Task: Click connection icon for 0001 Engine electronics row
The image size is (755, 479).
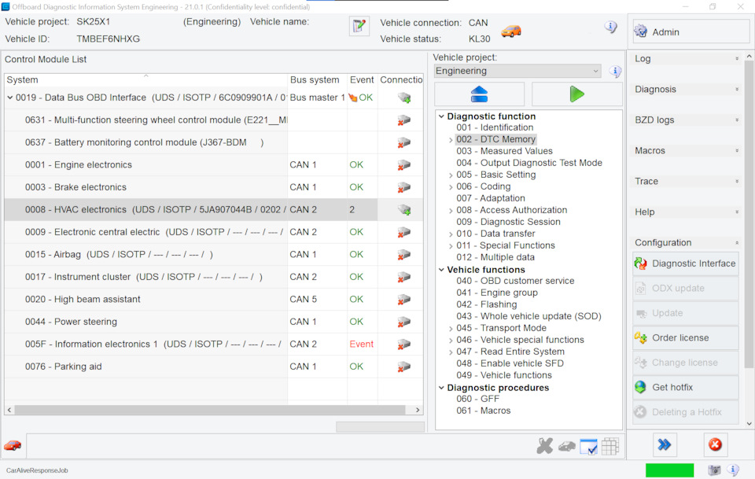Action: pyautogui.click(x=403, y=165)
